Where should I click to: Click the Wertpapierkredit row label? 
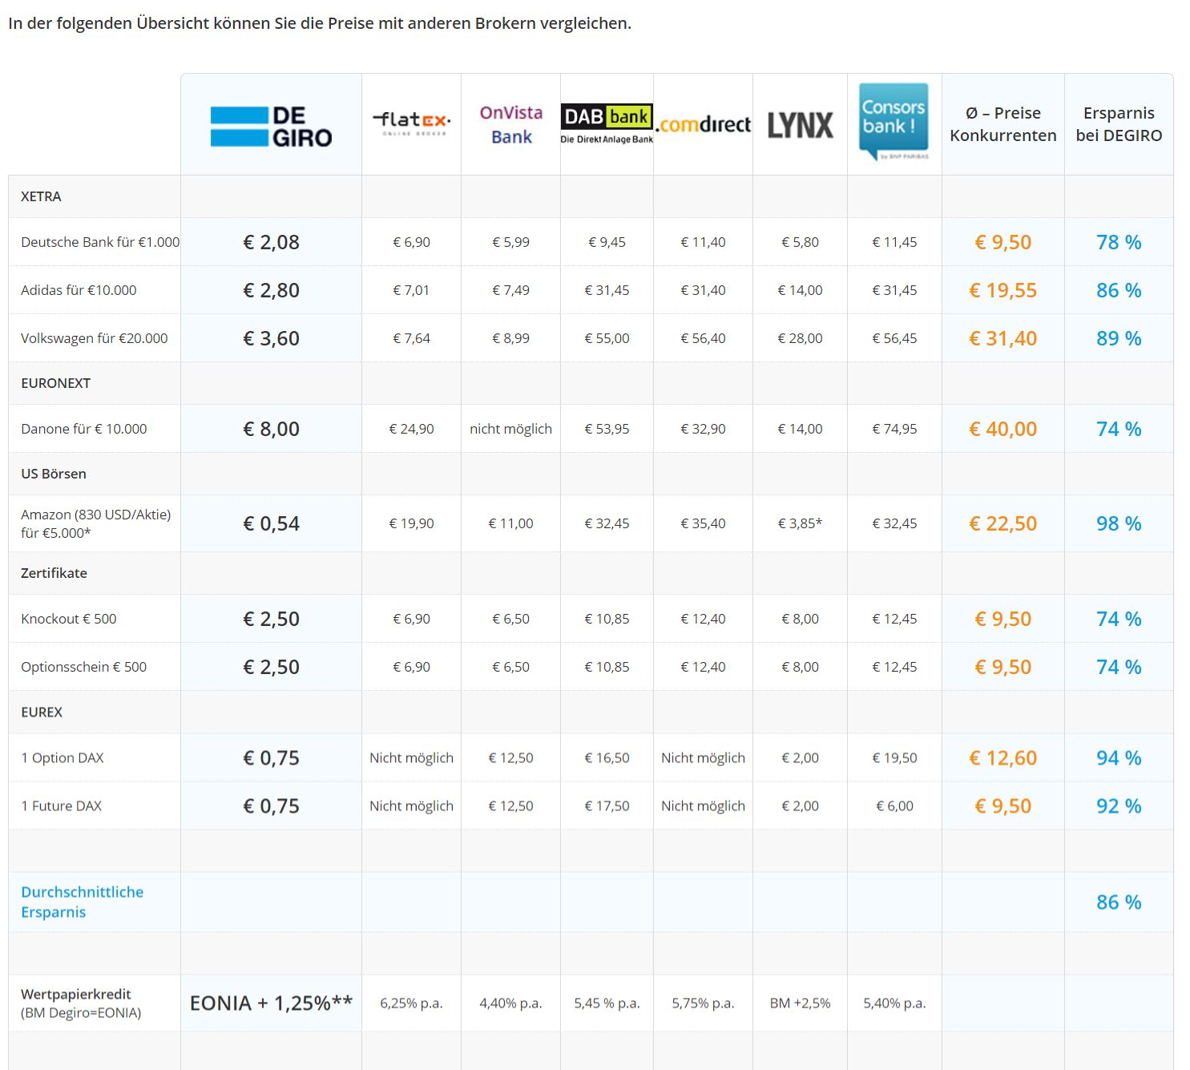81,1003
